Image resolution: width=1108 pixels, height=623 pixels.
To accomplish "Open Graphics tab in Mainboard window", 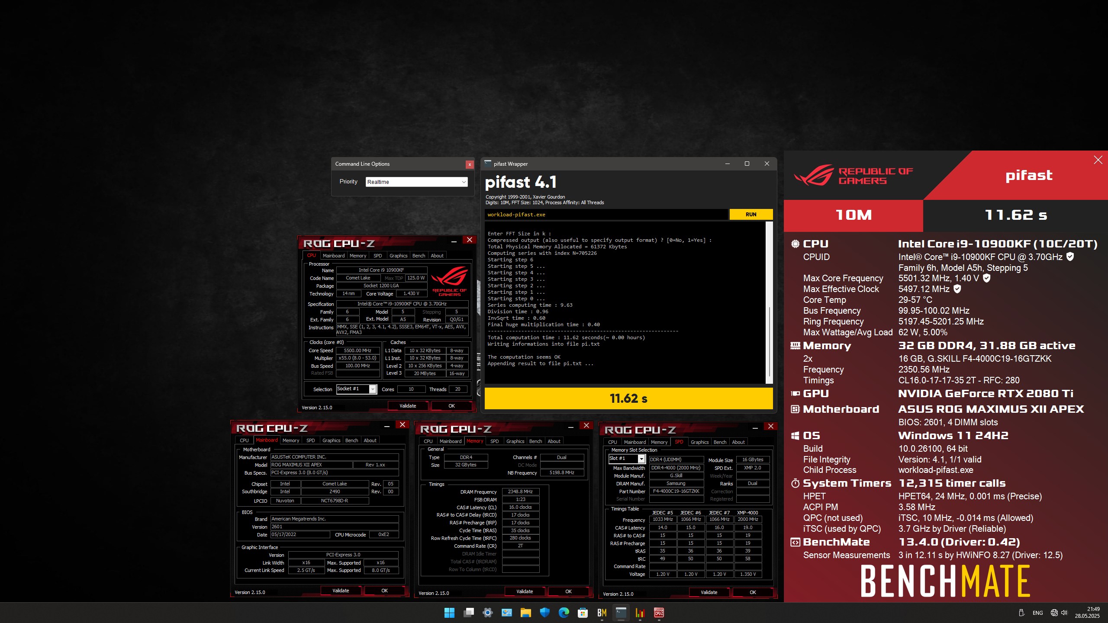I will [x=332, y=440].
